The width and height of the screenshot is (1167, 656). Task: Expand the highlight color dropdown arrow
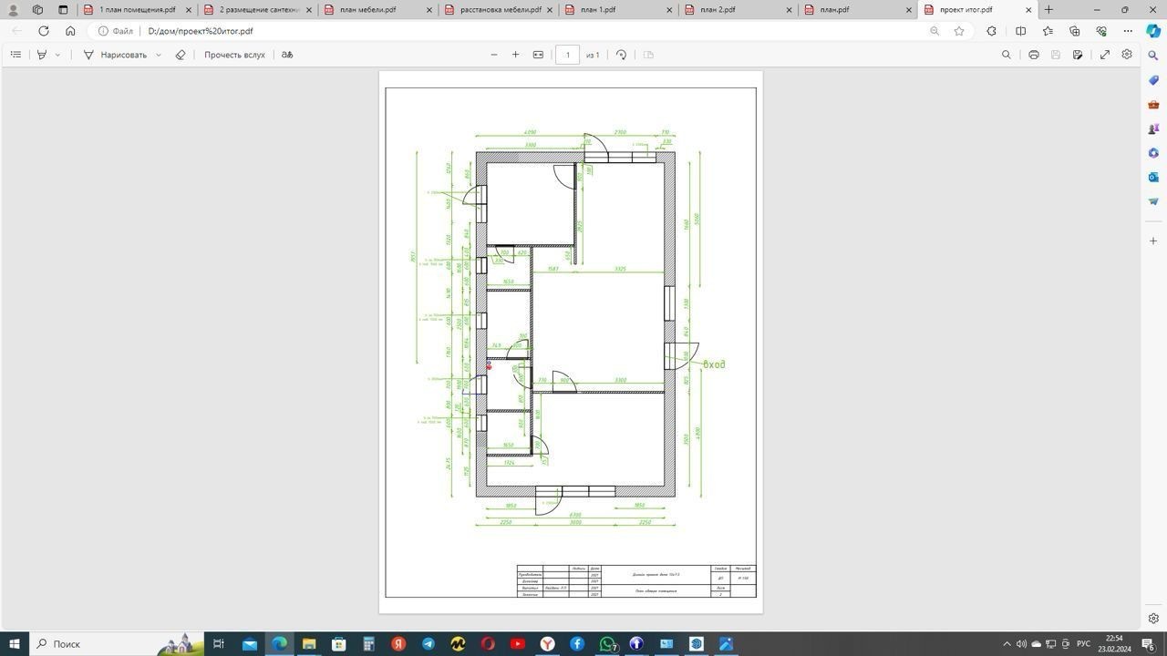point(57,55)
